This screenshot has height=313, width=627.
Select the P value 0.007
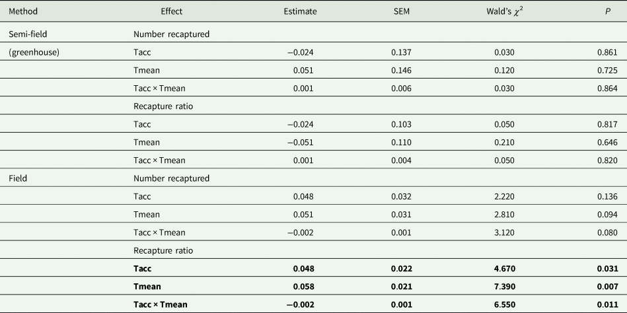click(607, 286)
